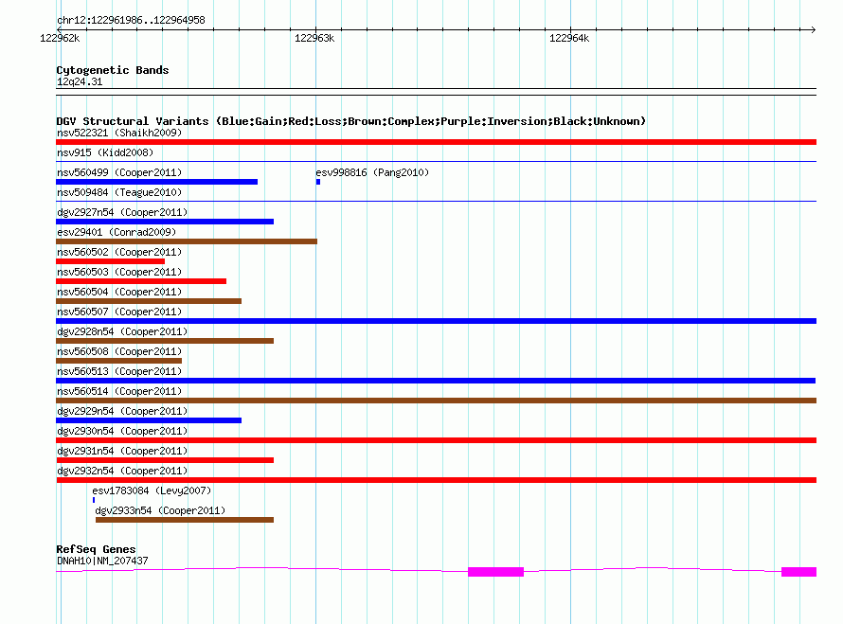843x624 pixels.
Task: Click the dgv2927n54 (Cooper2011) label
Action: pyautogui.click(x=122, y=212)
